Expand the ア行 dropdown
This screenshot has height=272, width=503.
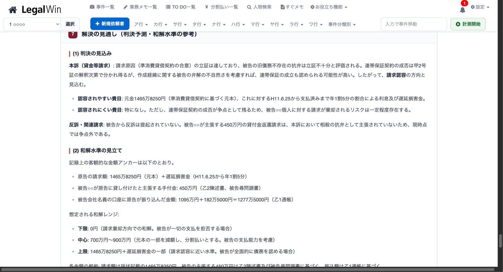141,24
